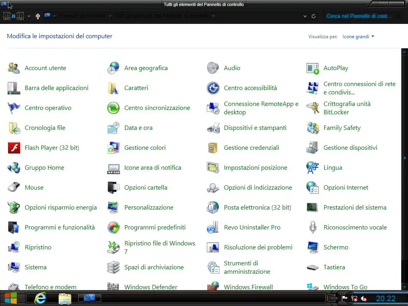The height and width of the screenshot is (306, 408).
Task: Click the Cerca nel Pannello di controllo search field
Action: click(x=363, y=16)
